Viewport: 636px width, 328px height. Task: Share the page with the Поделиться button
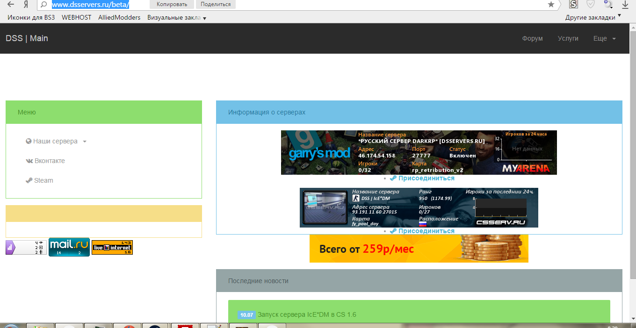pos(216,4)
